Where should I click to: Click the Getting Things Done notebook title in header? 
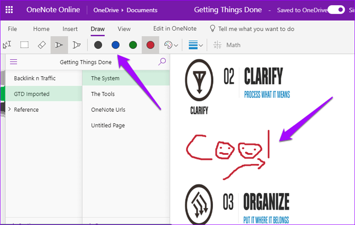pos(228,10)
